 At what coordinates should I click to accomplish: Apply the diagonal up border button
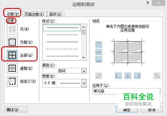coord(99,76)
